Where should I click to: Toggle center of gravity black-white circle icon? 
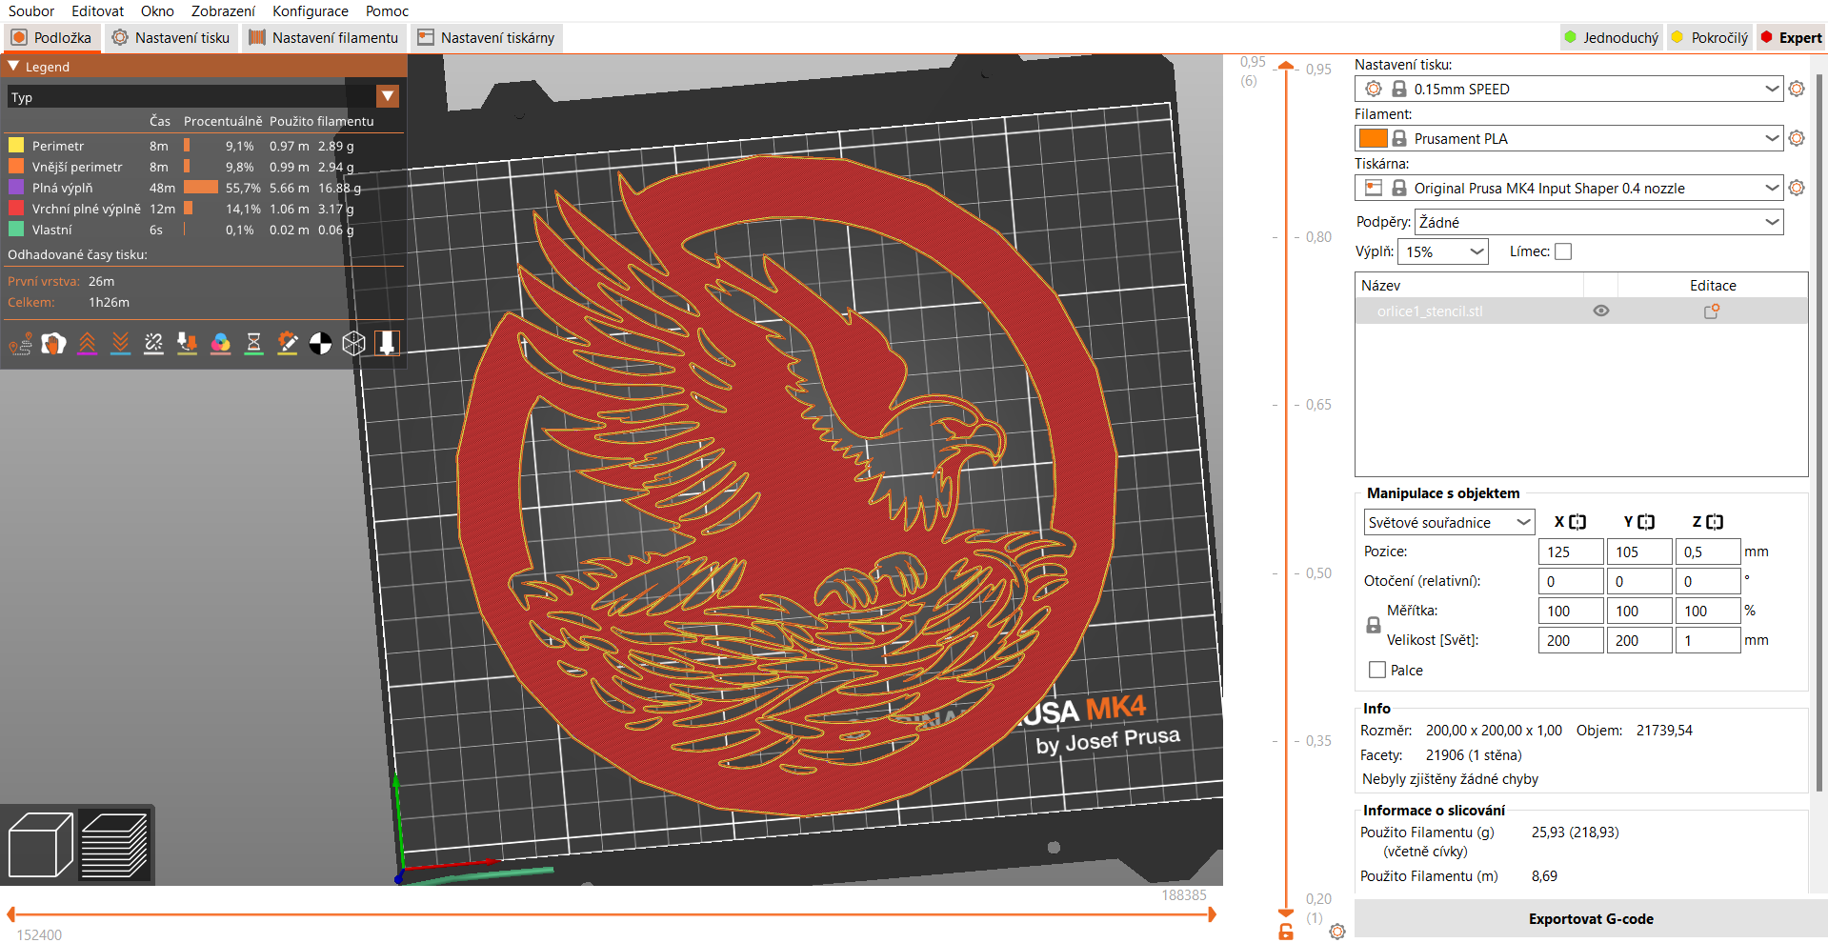(321, 344)
